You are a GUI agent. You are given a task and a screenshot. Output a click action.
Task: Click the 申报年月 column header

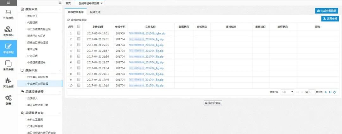click(120, 27)
